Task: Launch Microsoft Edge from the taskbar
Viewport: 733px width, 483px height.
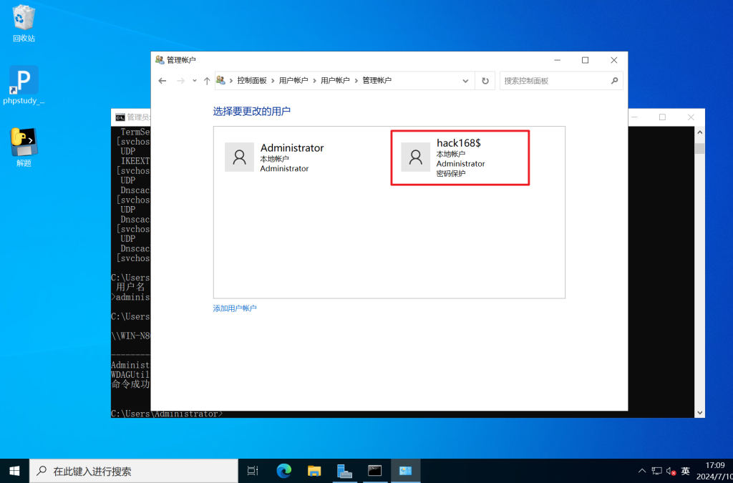Action: 284,471
